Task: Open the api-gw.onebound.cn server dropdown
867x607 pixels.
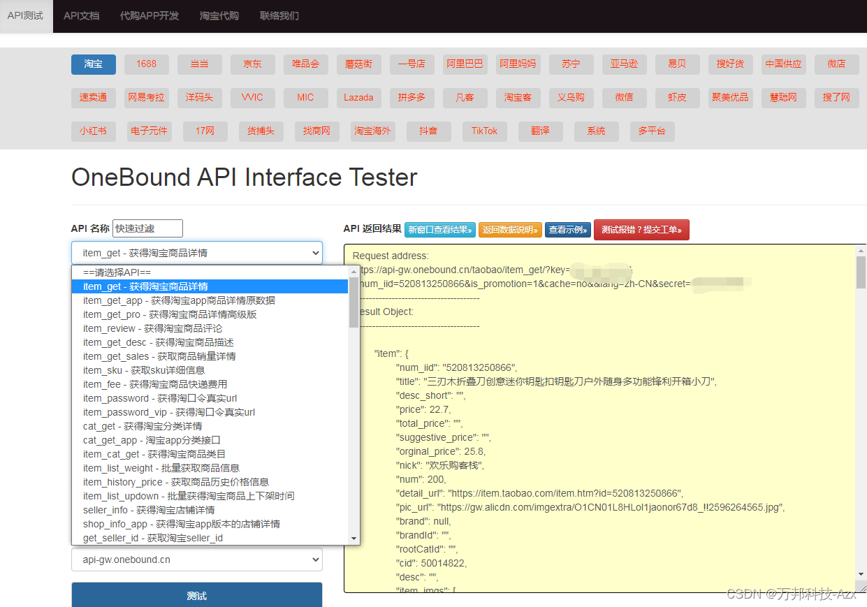Action: pyautogui.click(x=197, y=560)
